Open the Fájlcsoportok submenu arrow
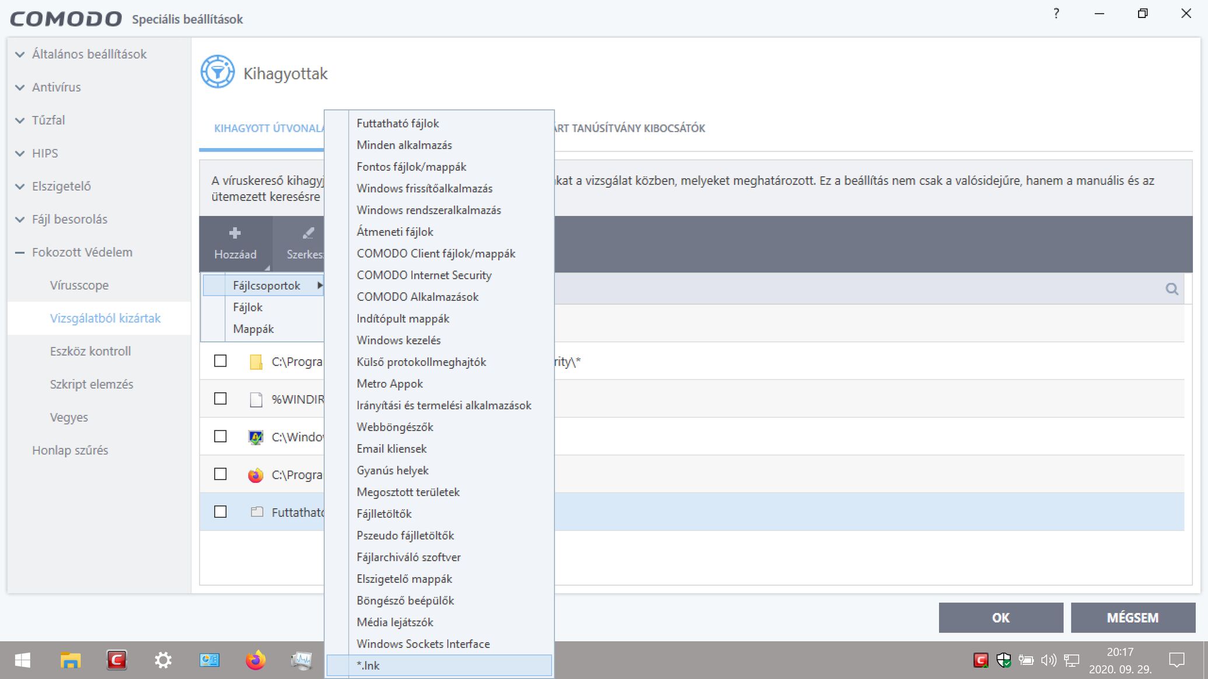The image size is (1208, 679). (320, 286)
